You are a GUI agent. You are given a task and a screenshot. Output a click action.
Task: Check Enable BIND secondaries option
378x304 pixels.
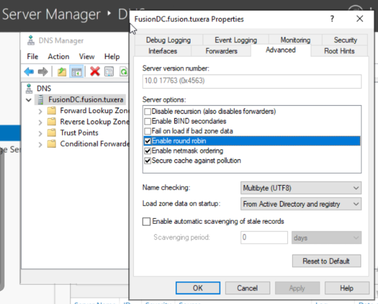click(147, 122)
